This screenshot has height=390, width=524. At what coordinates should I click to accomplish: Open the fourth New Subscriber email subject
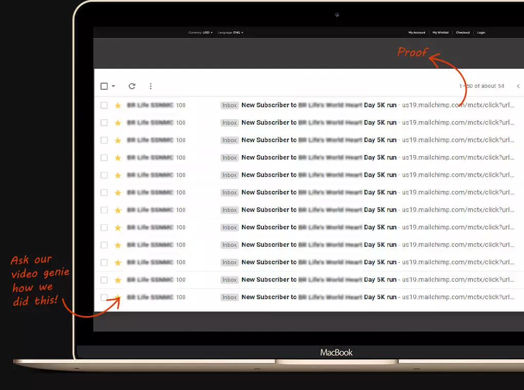[x=318, y=158]
